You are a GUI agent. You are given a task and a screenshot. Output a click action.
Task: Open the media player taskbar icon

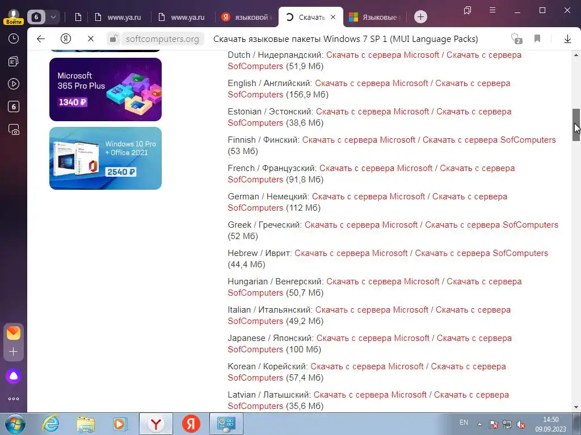pyautogui.click(x=120, y=424)
